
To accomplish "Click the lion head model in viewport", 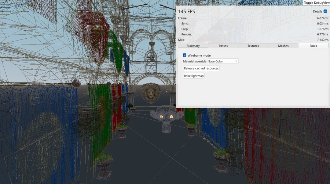I will click(x=150, y=92).
